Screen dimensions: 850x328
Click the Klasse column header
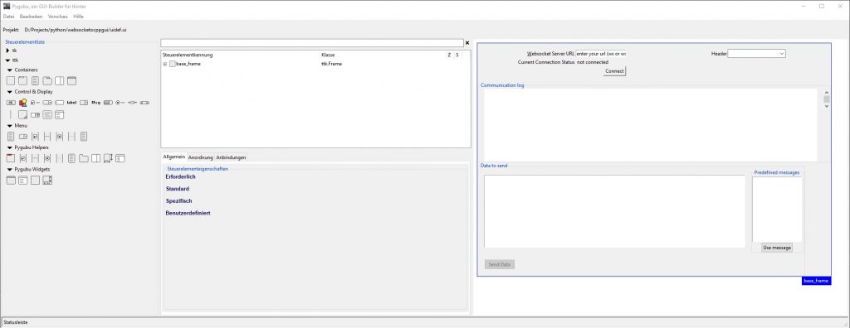coord(383,55)
